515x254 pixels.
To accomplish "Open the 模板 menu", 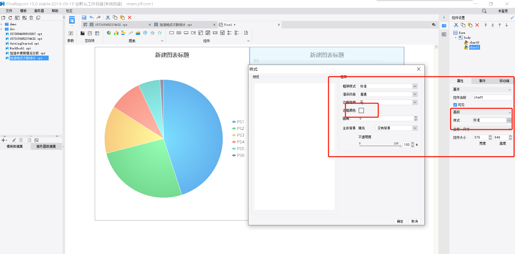I will (x=23, y=11).
